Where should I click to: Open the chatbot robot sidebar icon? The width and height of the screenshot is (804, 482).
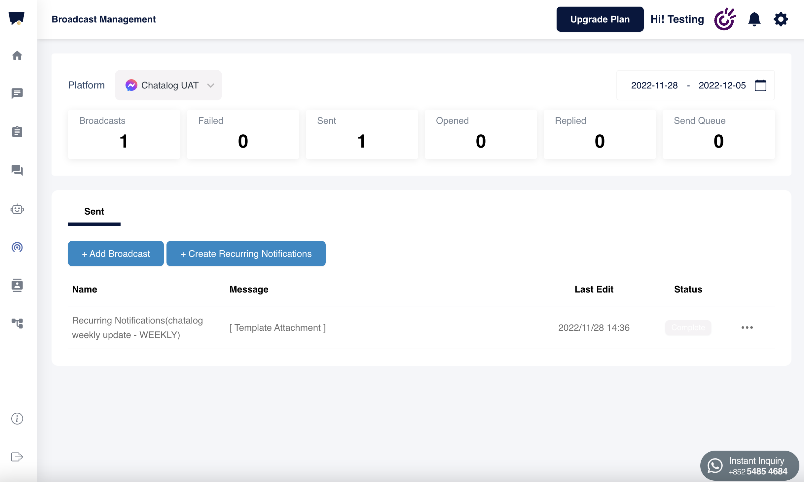[x=17, y=209]
